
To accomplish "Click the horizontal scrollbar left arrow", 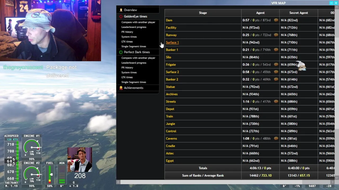I will [x=118, y=182].
